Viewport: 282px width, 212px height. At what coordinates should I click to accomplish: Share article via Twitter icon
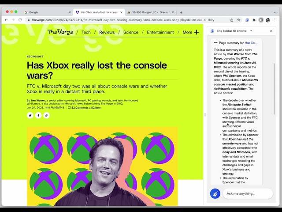point(30,115)
